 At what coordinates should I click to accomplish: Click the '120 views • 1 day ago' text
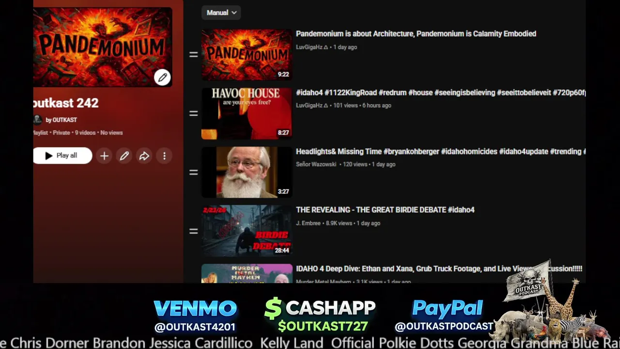coord(369,164)
